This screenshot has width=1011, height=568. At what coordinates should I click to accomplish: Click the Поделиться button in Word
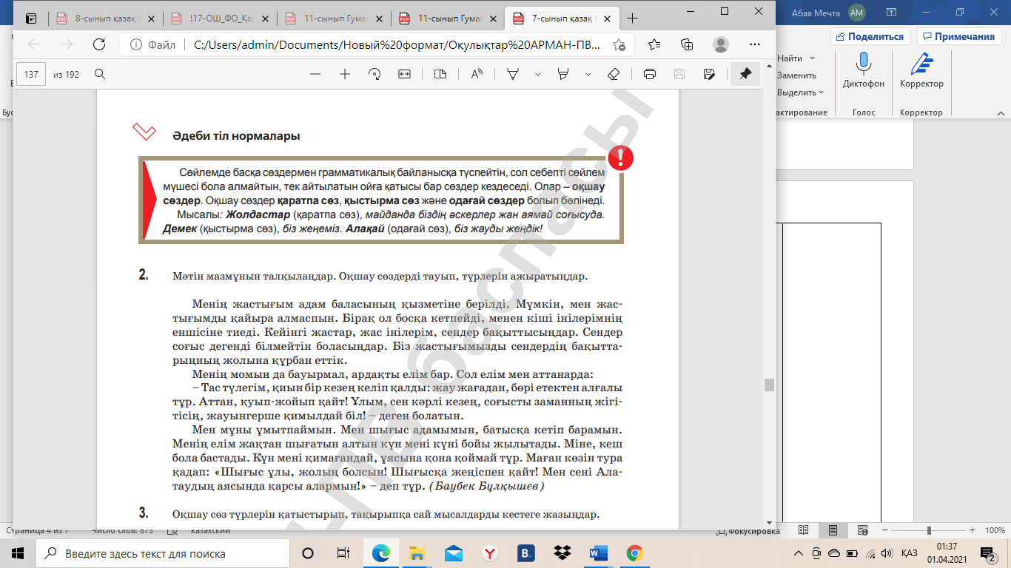[870, 36]
